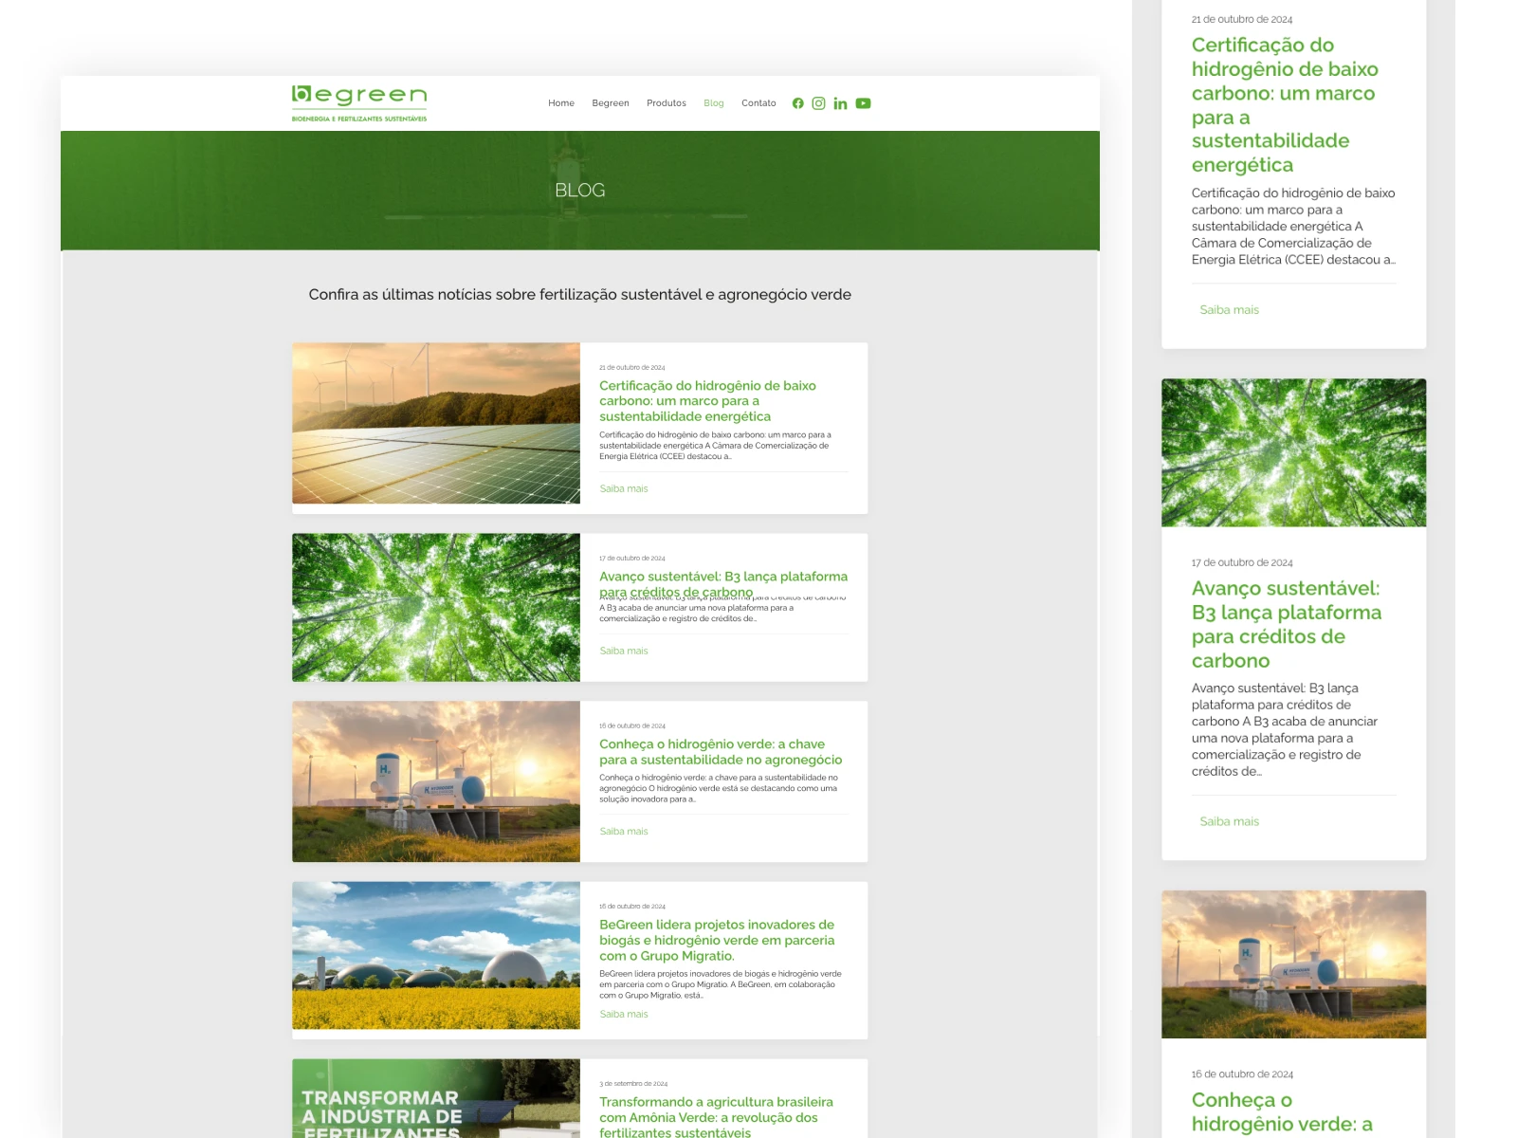Select the Blog menu item
This screenshot has height=1138, width=1517.
click(714, 103)
